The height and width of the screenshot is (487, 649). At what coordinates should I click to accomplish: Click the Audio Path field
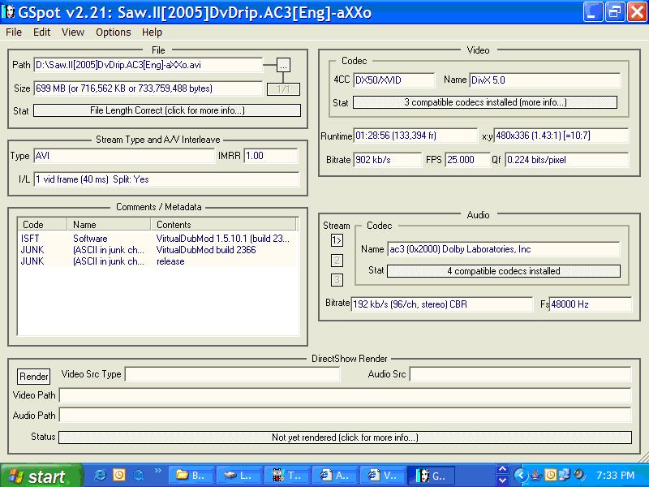[346, 415]
